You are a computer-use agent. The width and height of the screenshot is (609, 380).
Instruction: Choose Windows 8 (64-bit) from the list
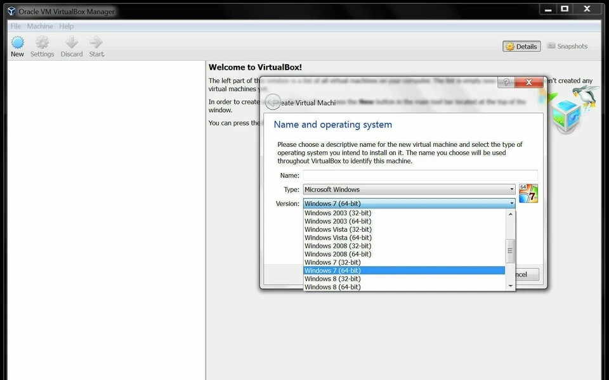pos(404,287)
